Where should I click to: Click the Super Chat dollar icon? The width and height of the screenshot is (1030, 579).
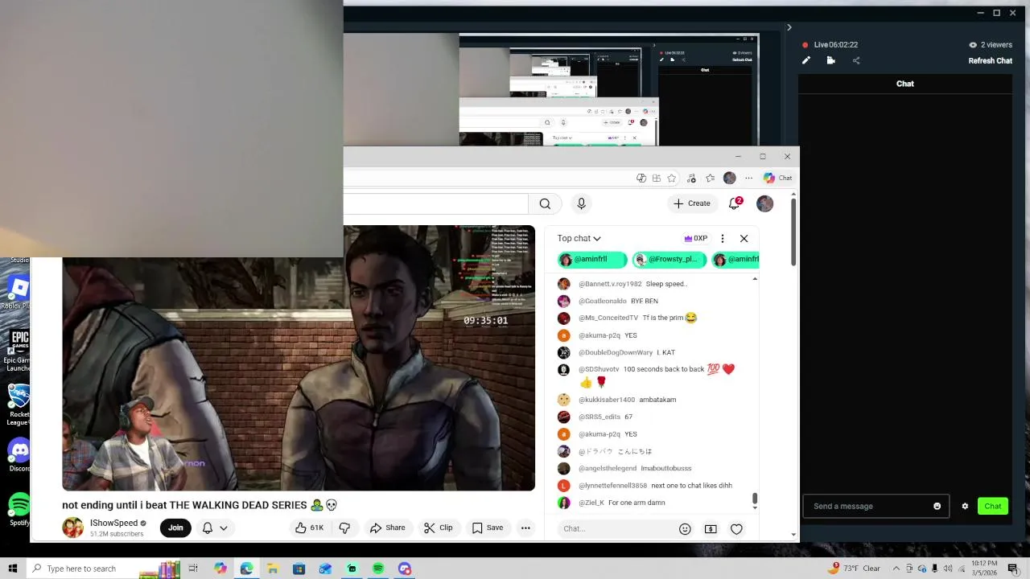pyautogui.click(x=711, y=528)
